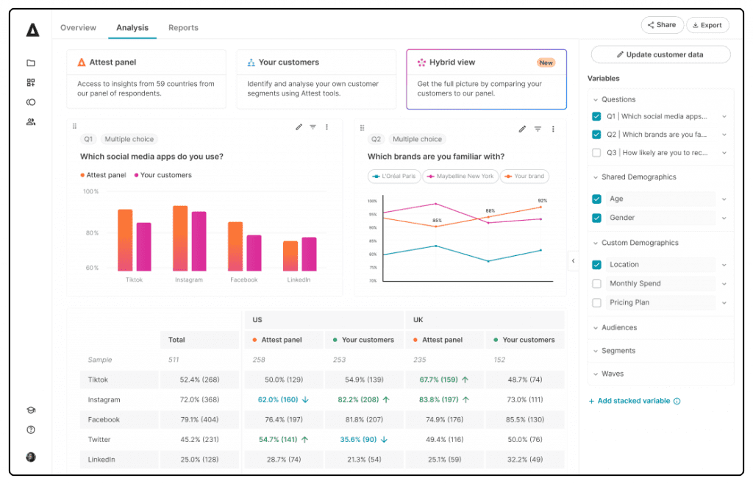
Task: Uncheck the Q1 social media apps checkbox
Action: click(x=596, y=116)
